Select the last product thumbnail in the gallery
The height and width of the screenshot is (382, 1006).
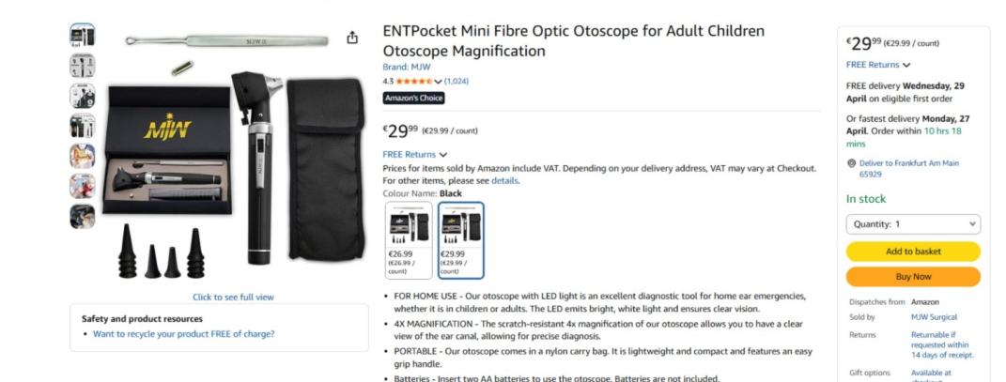click(83, 217)
